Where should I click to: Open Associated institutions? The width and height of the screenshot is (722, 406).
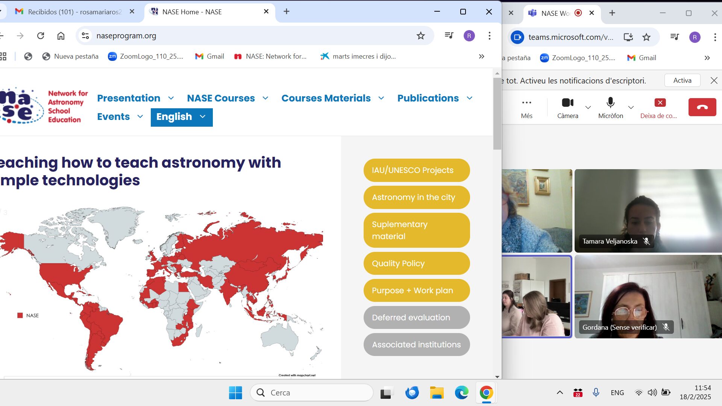click(x=417, y=345)
